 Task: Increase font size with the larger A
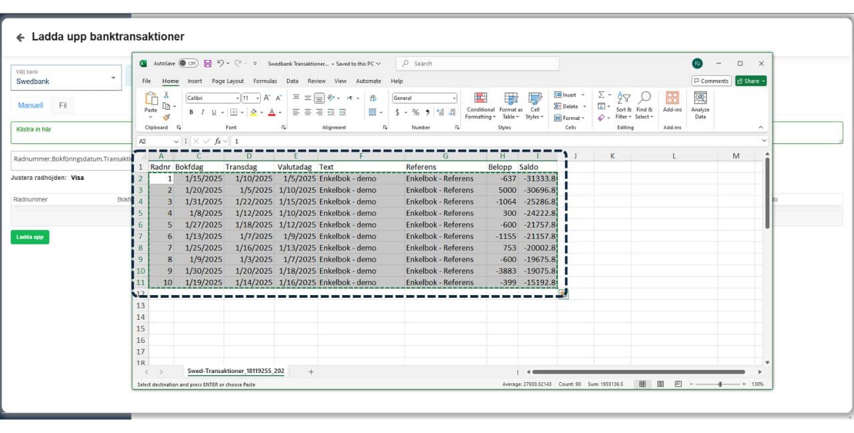[x=268, y=98]
